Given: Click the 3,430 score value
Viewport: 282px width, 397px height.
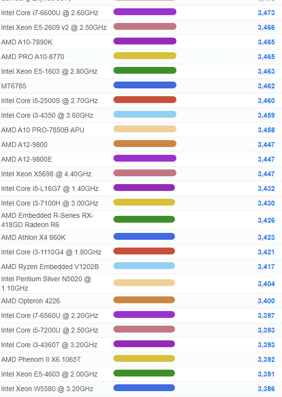Looking at the screenshot, I should pos(266,204).
